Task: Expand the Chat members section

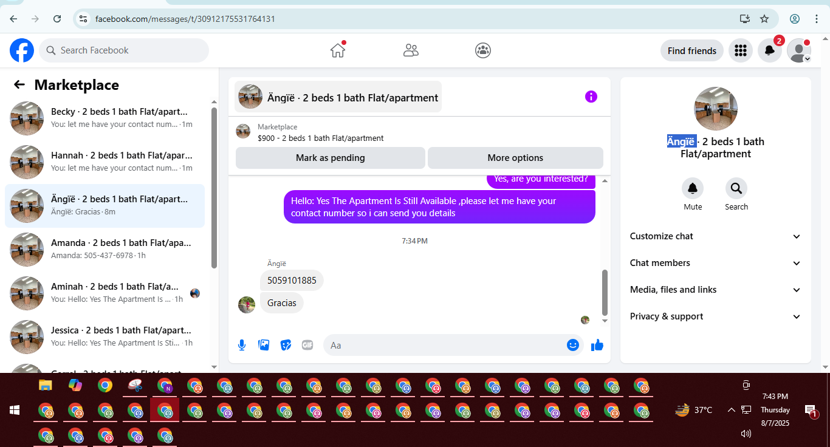Action: pos(716,263)
